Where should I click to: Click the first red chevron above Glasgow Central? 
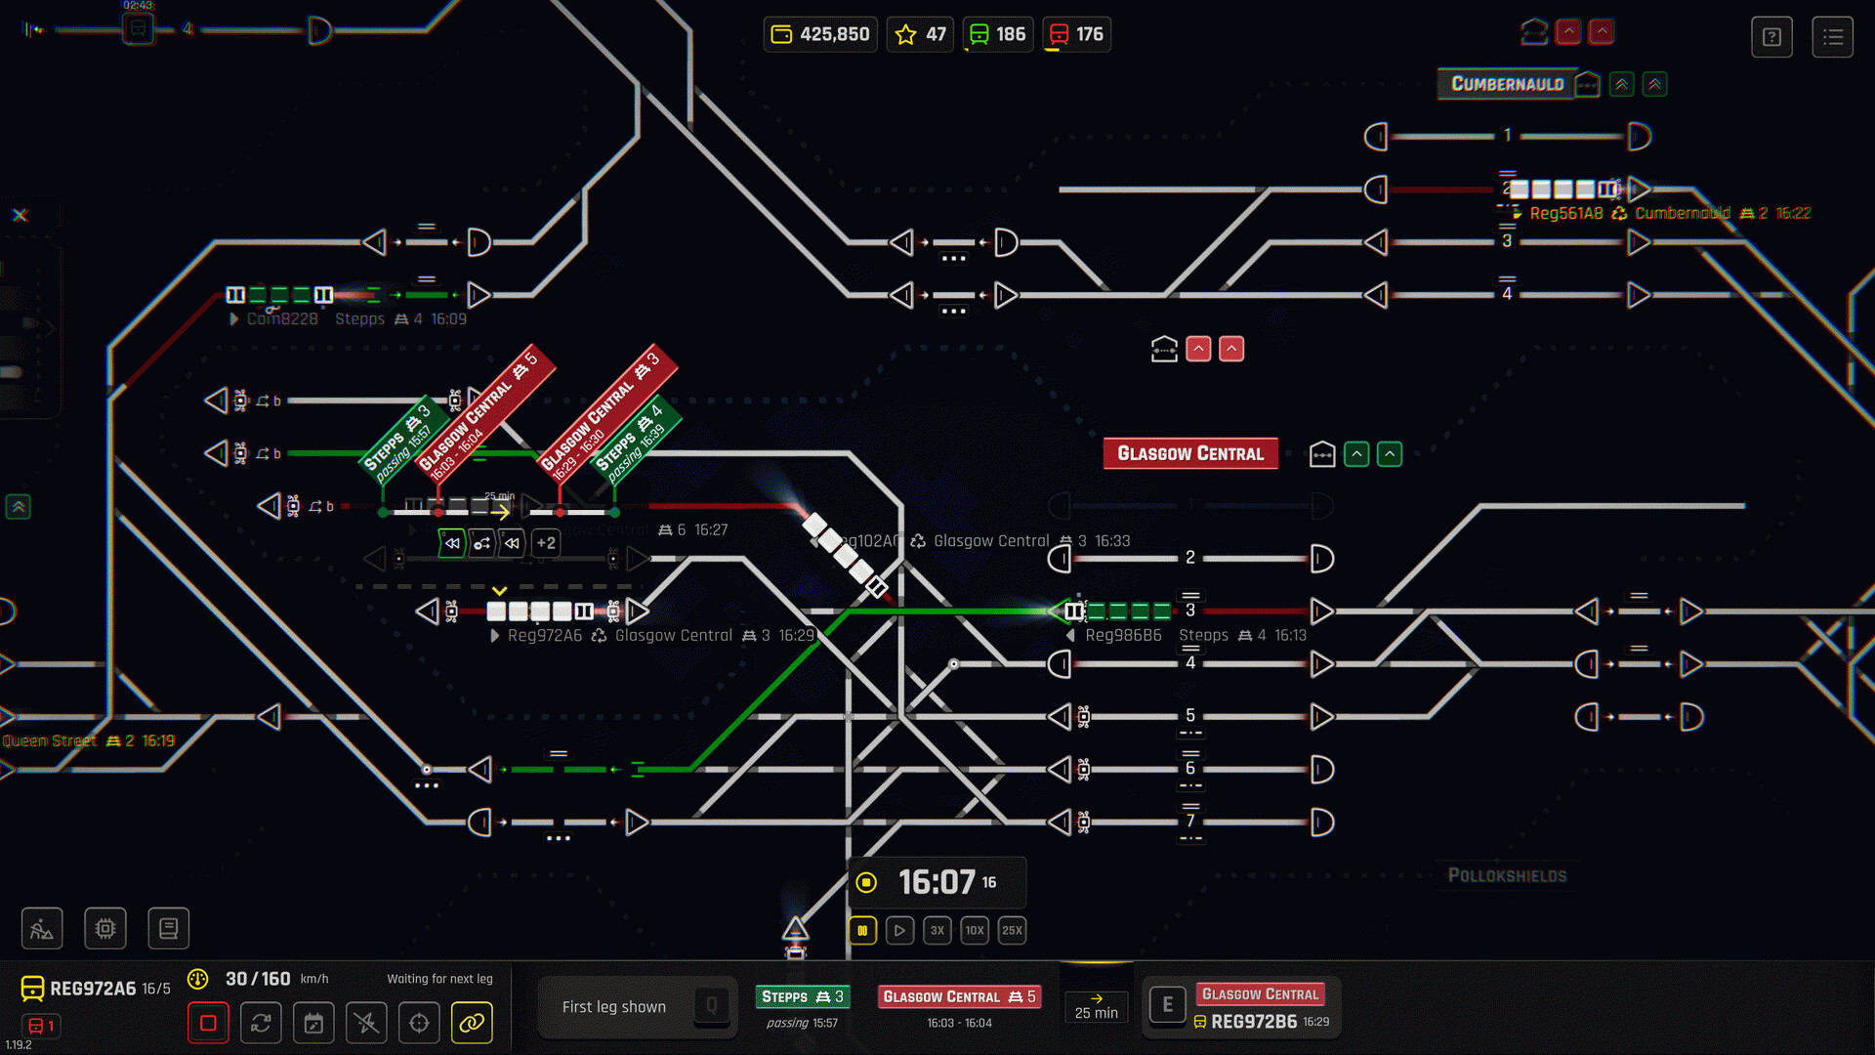pyautogui.click(x=1198, y=349)
